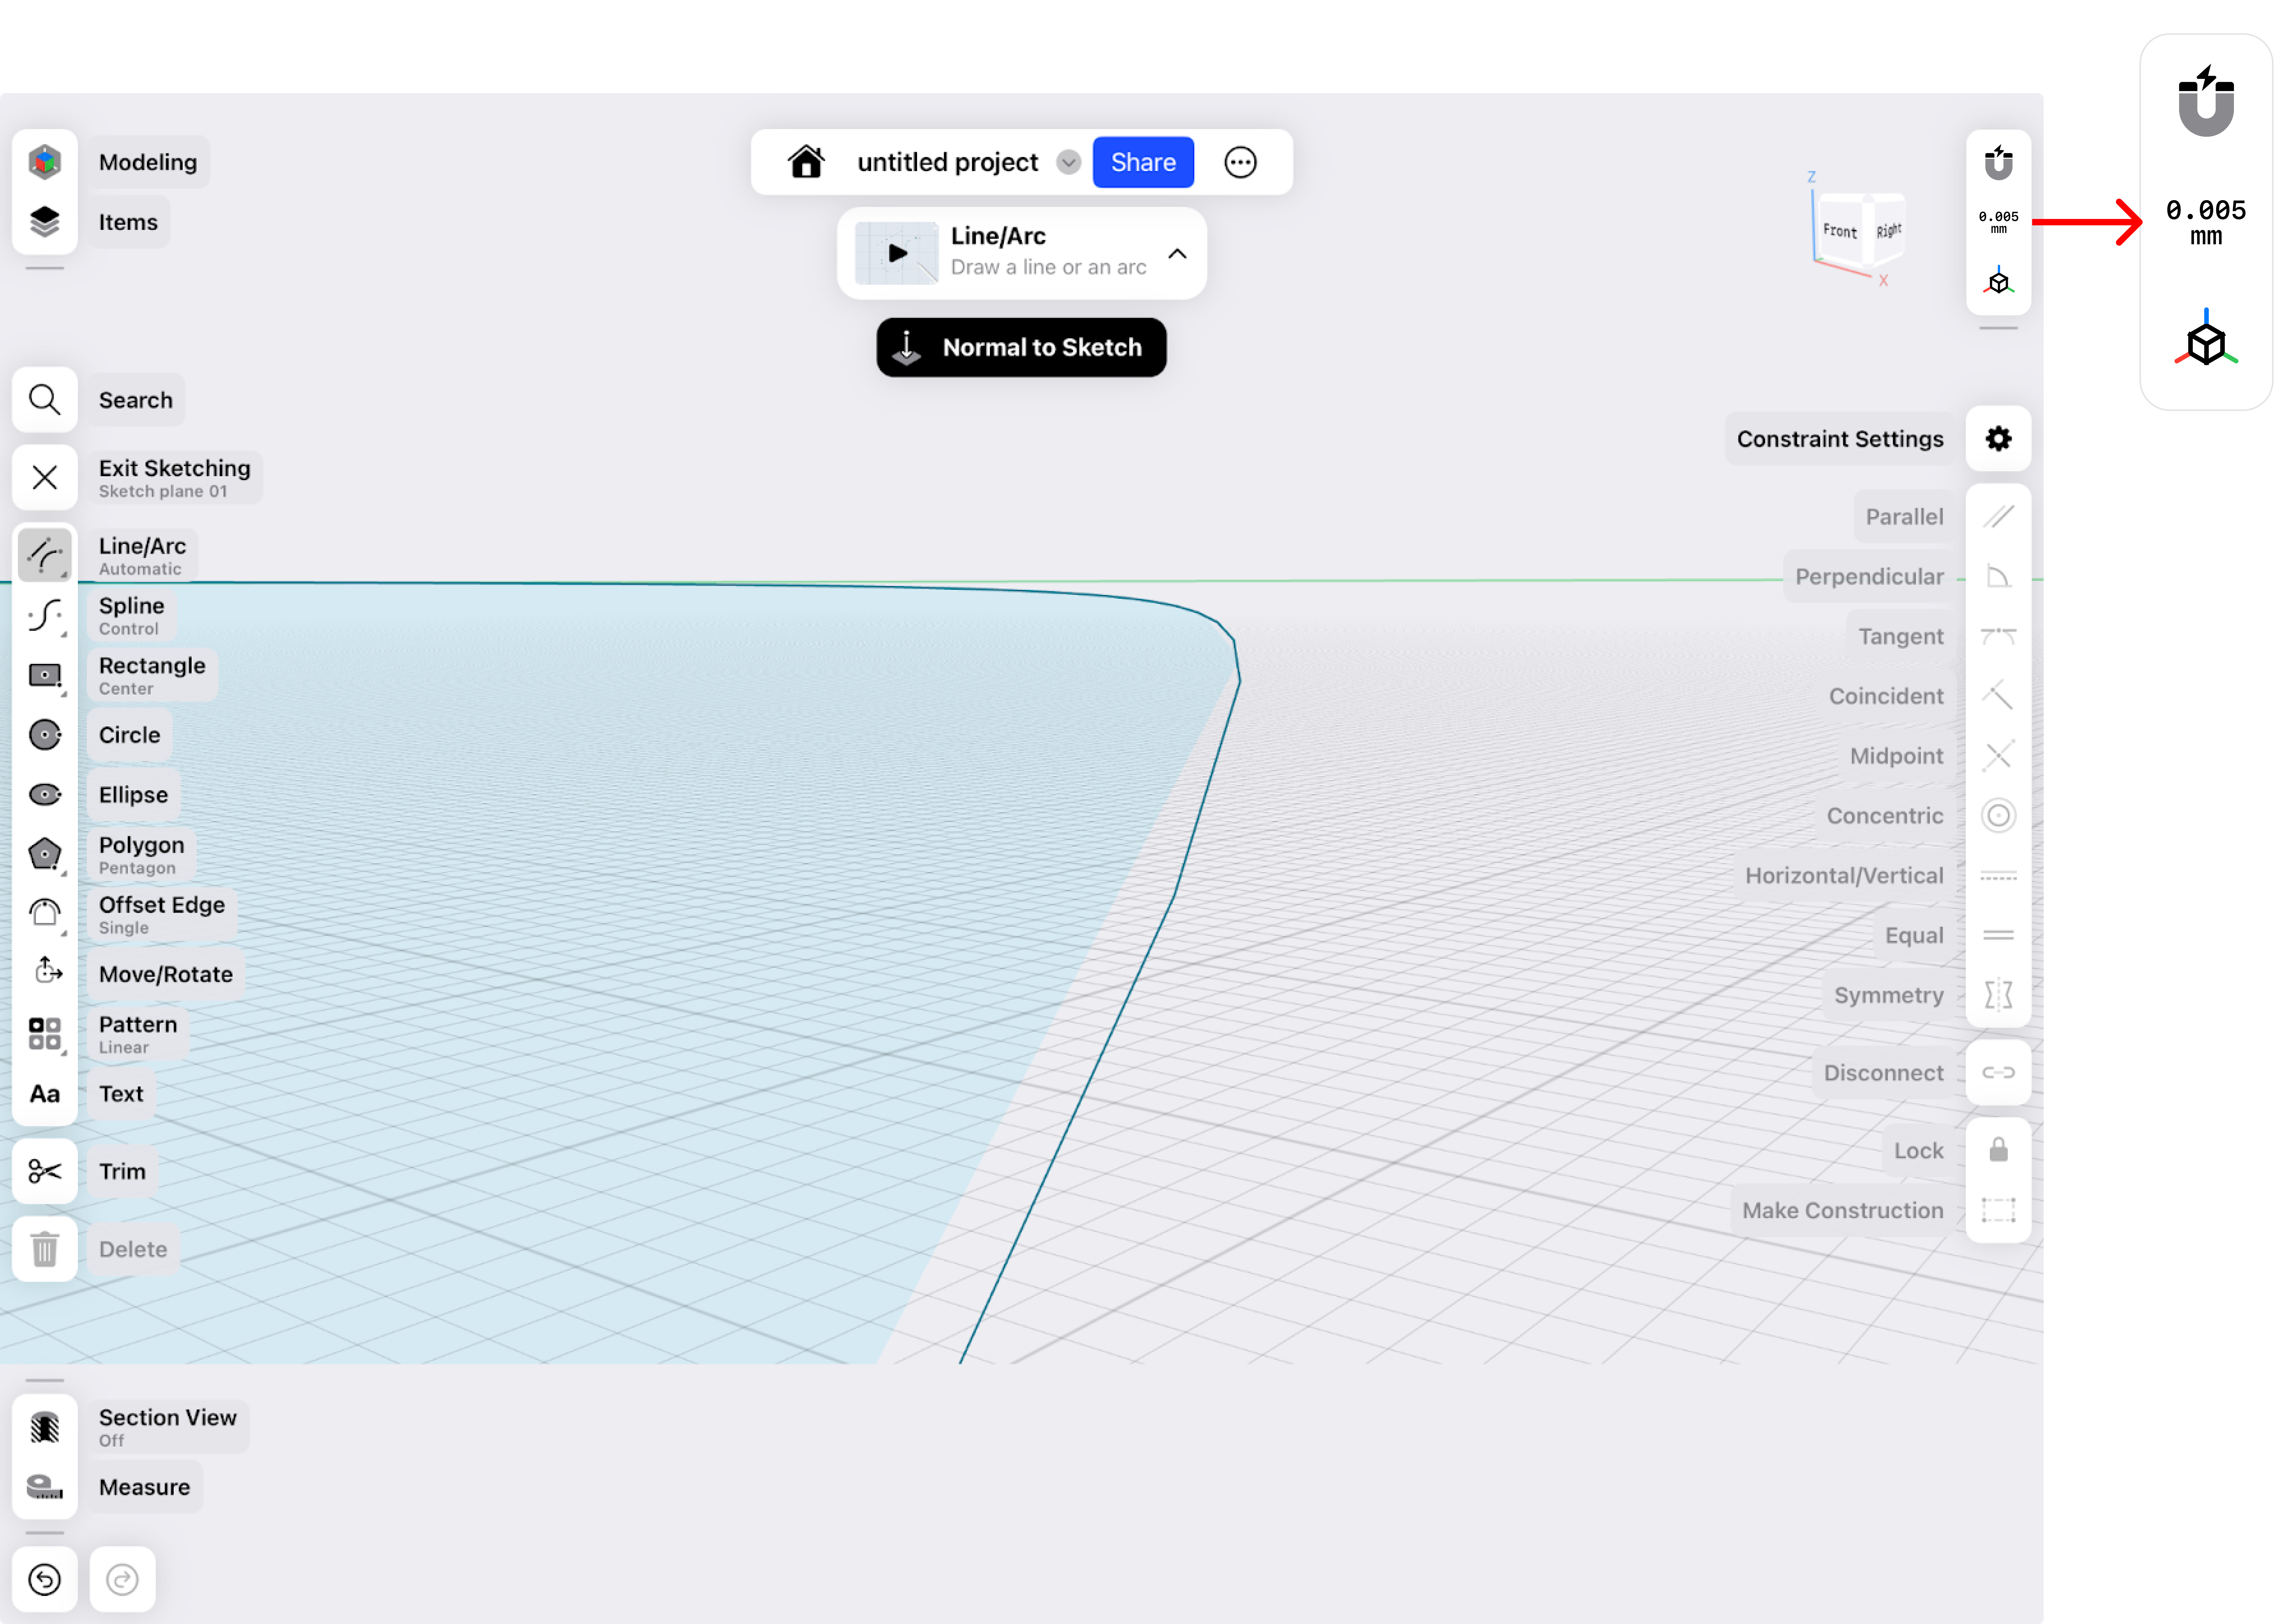Select the Polygon tool
The width and height of the screenshot is (2294, 1624).
point(45,853)
